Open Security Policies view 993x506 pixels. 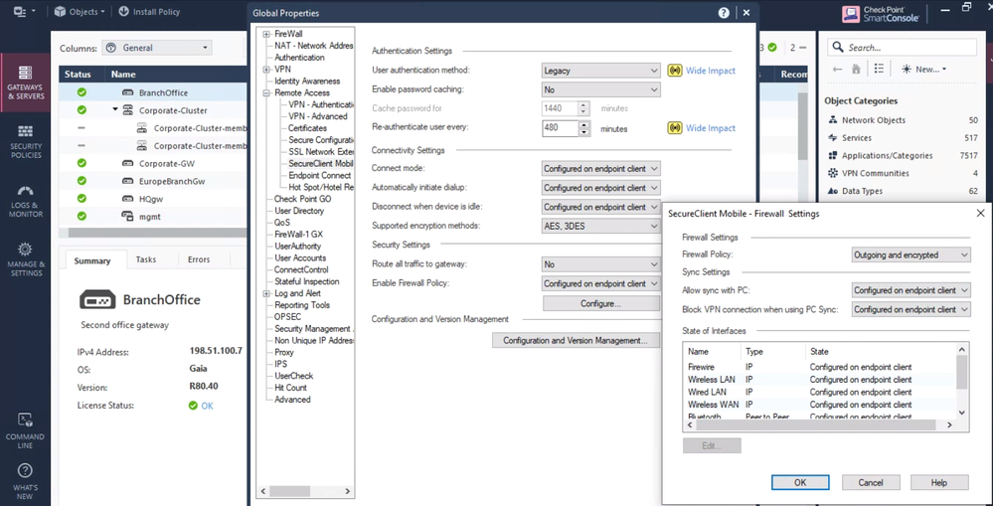[x=25, y=141]
